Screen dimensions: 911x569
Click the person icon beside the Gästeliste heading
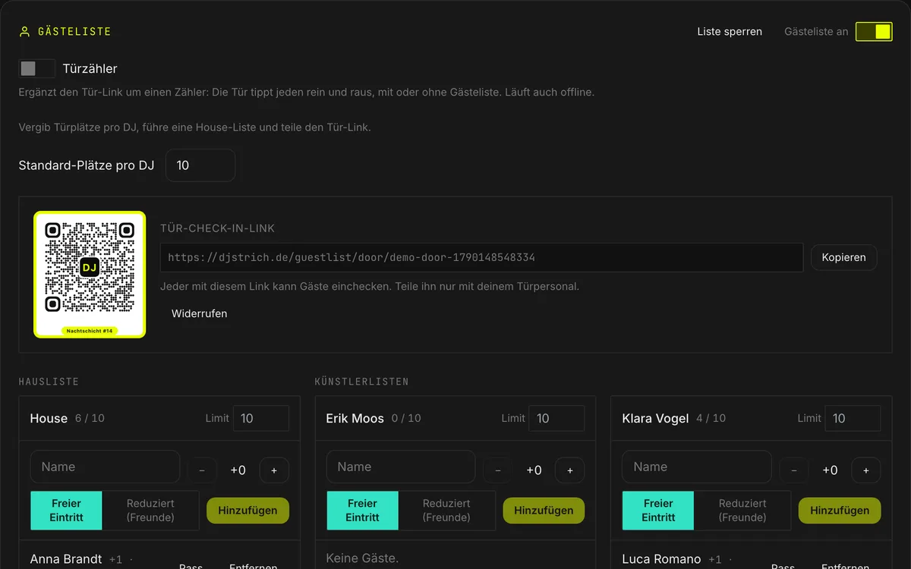(24, 32)
